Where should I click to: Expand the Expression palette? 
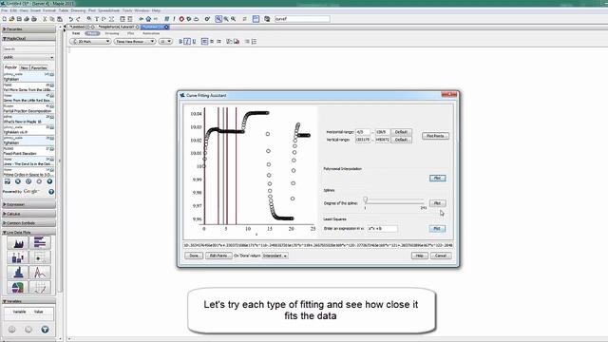[x=28, y=204]
